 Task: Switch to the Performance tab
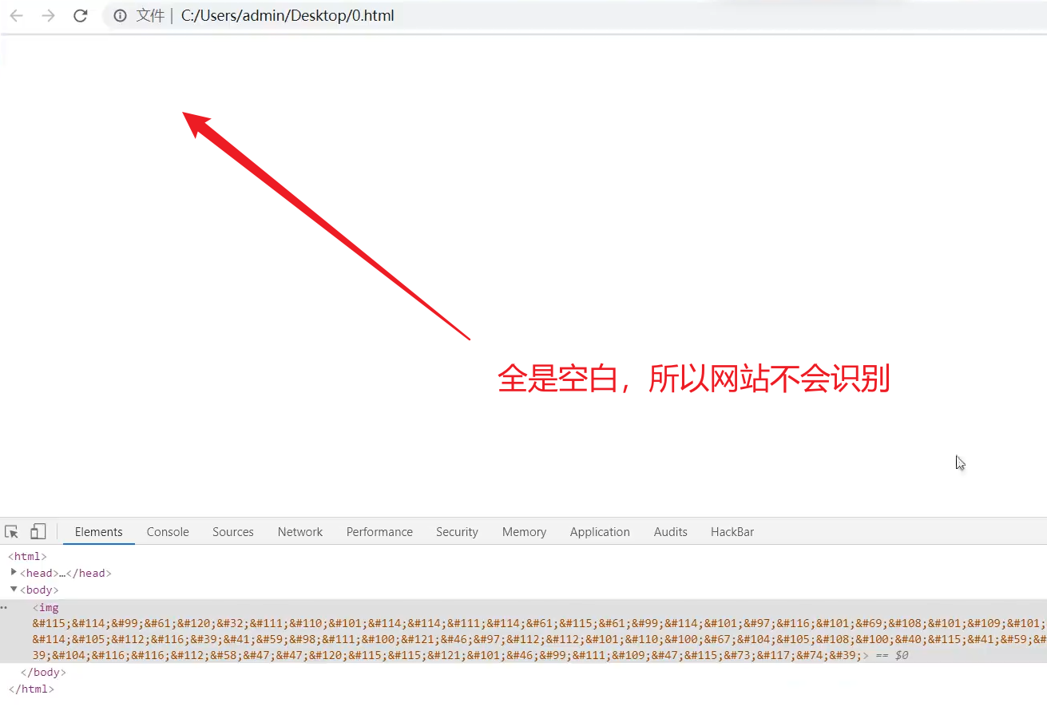(379, 532)
